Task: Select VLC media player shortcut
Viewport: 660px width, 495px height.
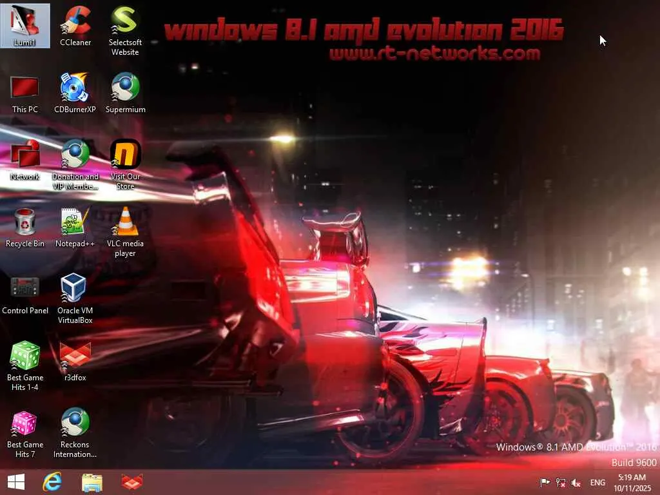Action: coord(125,232)
